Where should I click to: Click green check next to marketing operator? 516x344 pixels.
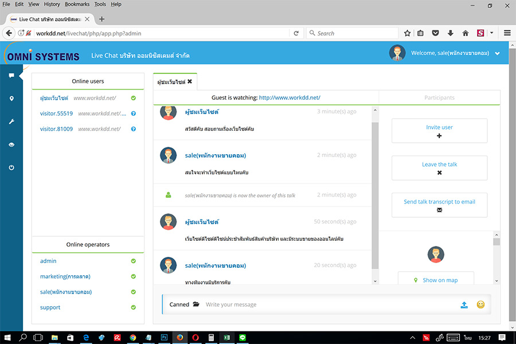point(133,276)
